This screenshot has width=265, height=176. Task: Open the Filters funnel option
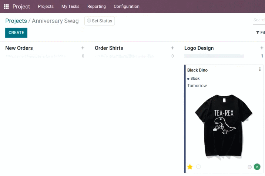click(260, 32)
